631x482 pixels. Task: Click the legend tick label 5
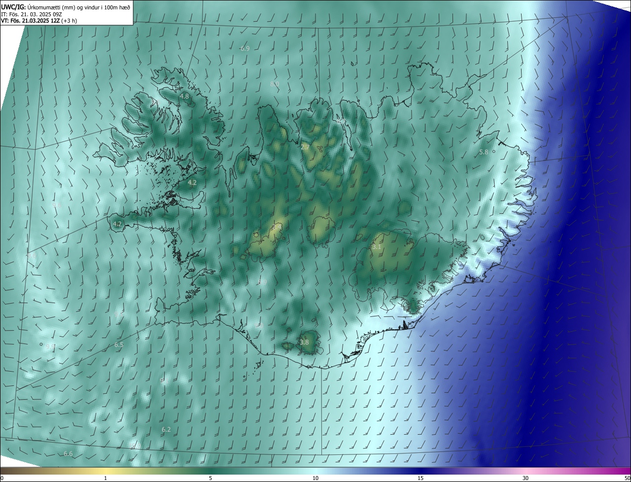(210, 478)
